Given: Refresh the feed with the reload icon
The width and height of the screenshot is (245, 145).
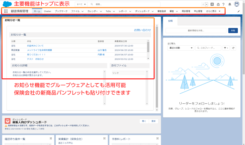Looking at the screenshot, I should [234, 48].
